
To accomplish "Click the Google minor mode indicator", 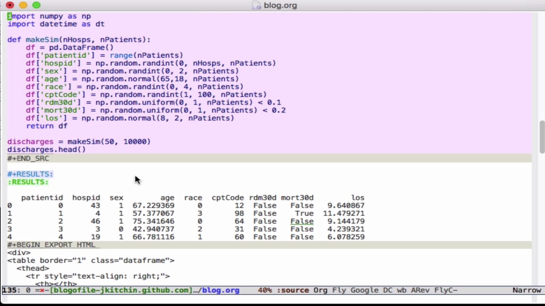I will [364, 290].
